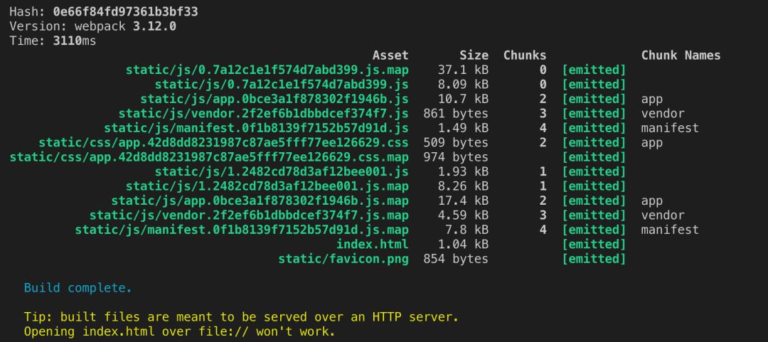The height and width of the screenshot is (342, 768).
Task: Click the app.42d8dd8231987c87ae5fff77ee126629.css file path
Action: click(x=224, y=143)
